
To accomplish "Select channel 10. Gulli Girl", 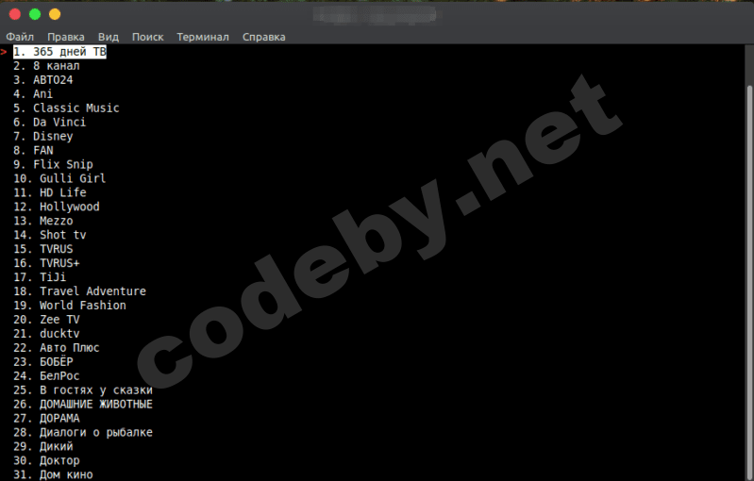I will click(59, 178).
